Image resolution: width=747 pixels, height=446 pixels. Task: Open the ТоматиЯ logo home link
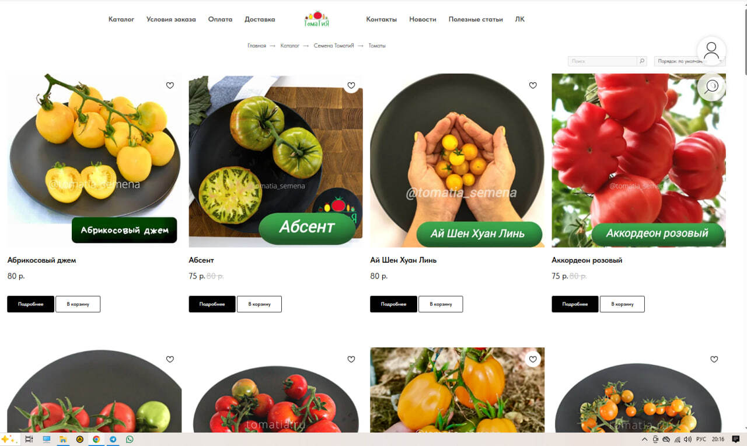coord(317,19)
